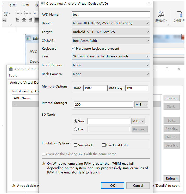Click the VM Heap field showing 128
The width and height of the screenshot is (186, 194).
click(137, 88)
